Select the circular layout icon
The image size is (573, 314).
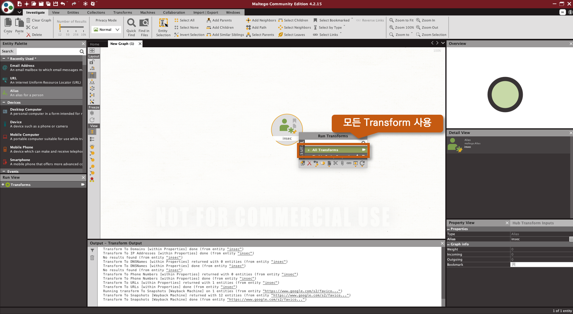(x=92, y=88)
